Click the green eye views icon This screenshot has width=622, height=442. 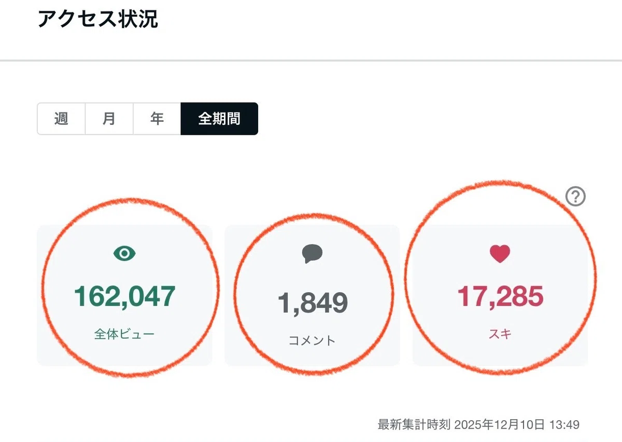124,253
